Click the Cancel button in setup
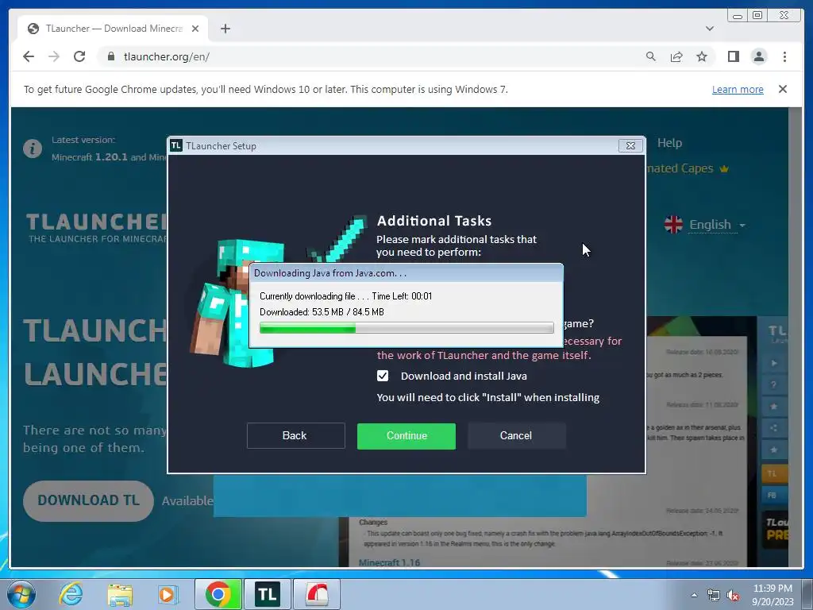813x610 pixels. (x=516, y=435)
